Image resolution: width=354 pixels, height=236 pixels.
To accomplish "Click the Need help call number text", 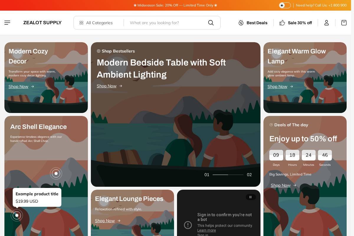I will coord(321,5).
